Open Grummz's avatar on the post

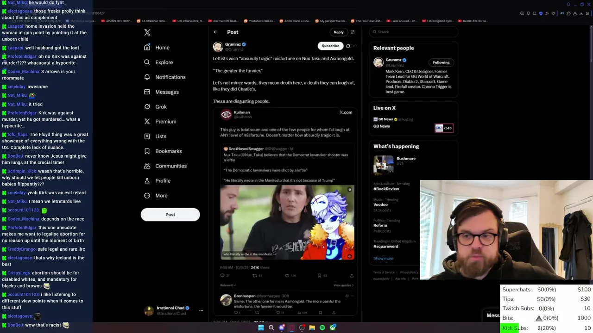218,47
